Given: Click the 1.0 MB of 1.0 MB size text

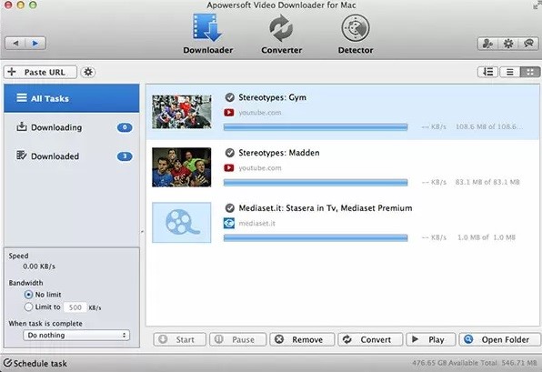Looking at the screenshot, I should point(487,237).
